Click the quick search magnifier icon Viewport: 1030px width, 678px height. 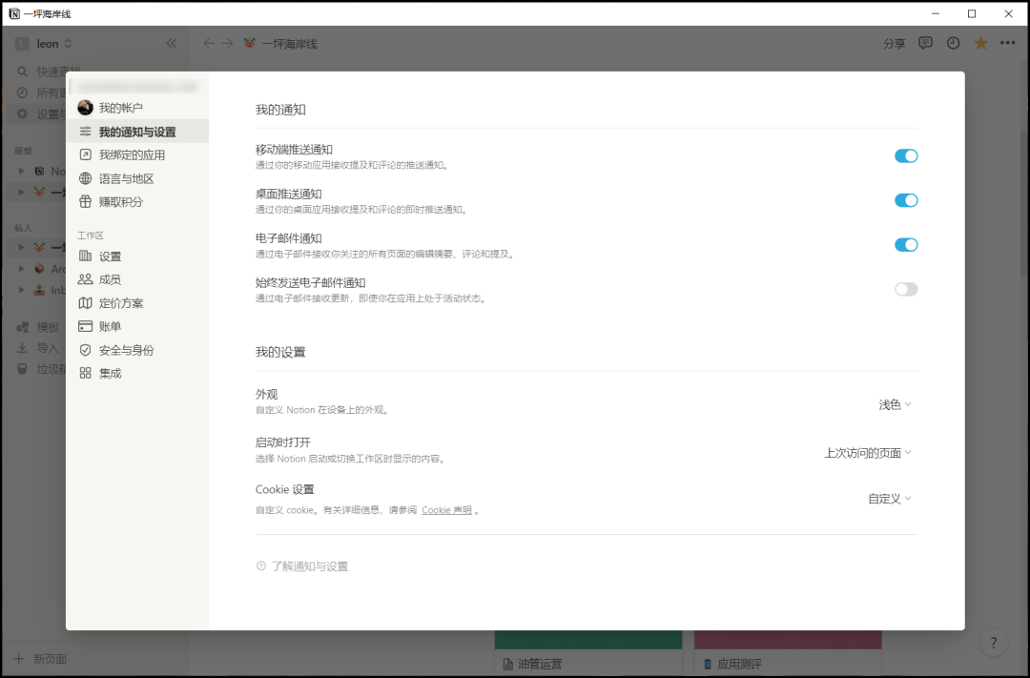coord(22,72)
